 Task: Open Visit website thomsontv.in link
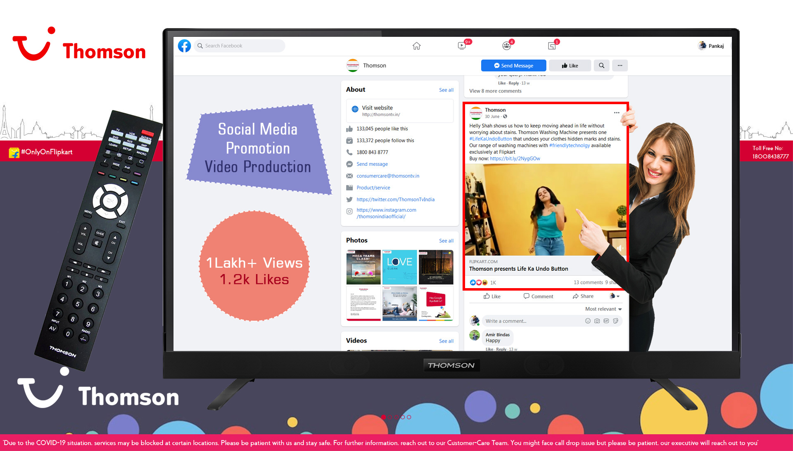point(399,111)
